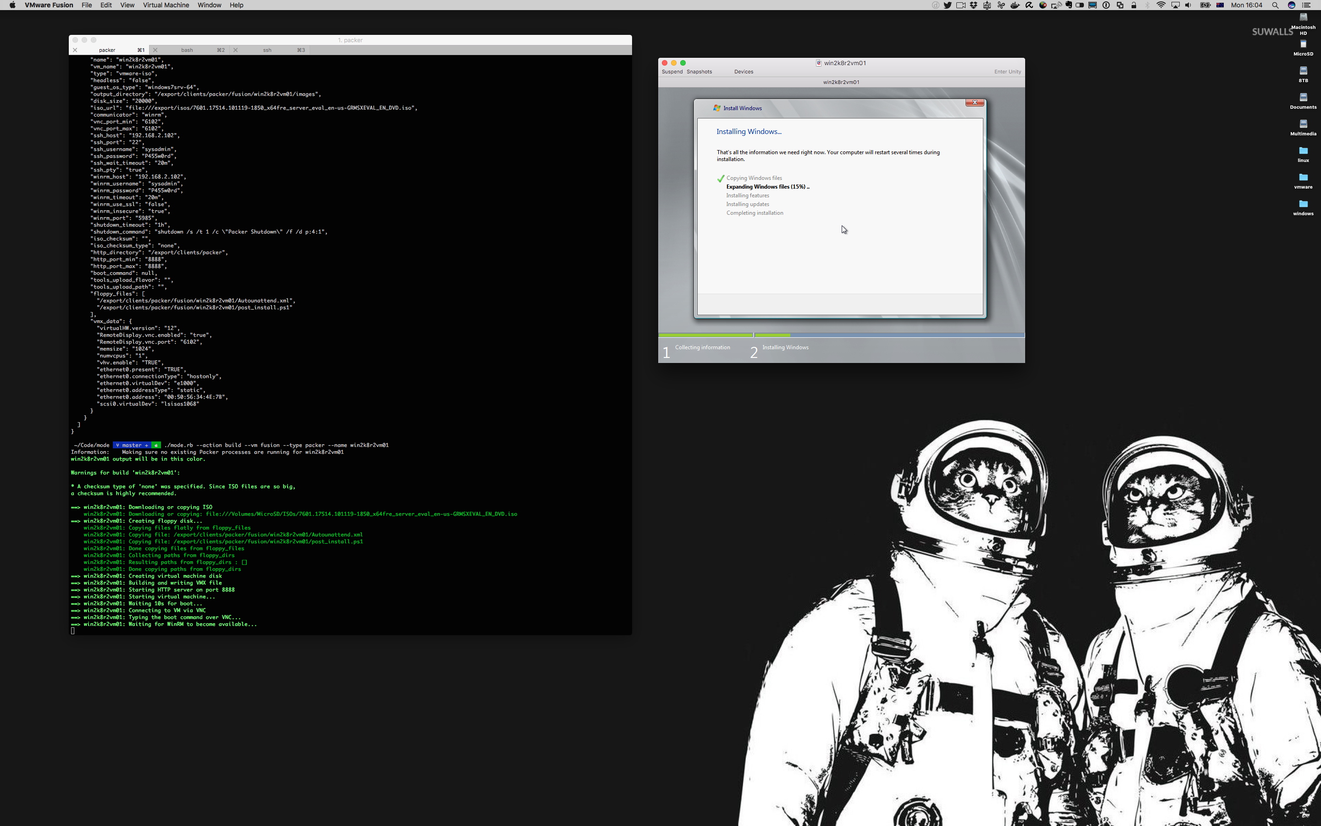Click the Twitter menu bar icon
Image resolution: width=1321 pixels, height=826 pixels.
click(948, 5)
